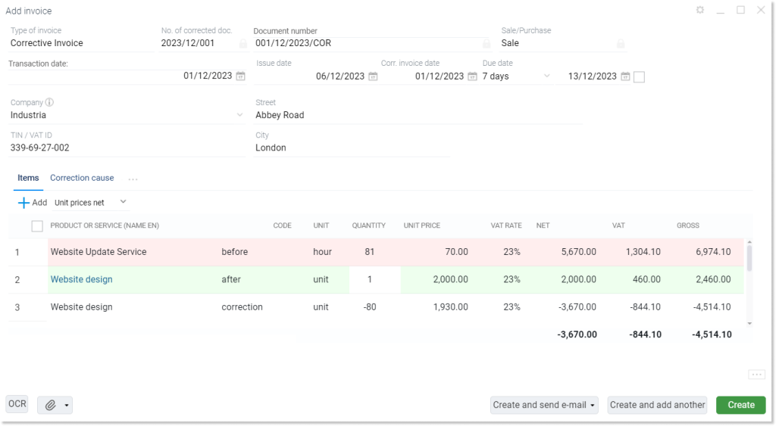The image size is (776, 426).
Task: Open Due date calendar picker
Action: tap(625, 76)
